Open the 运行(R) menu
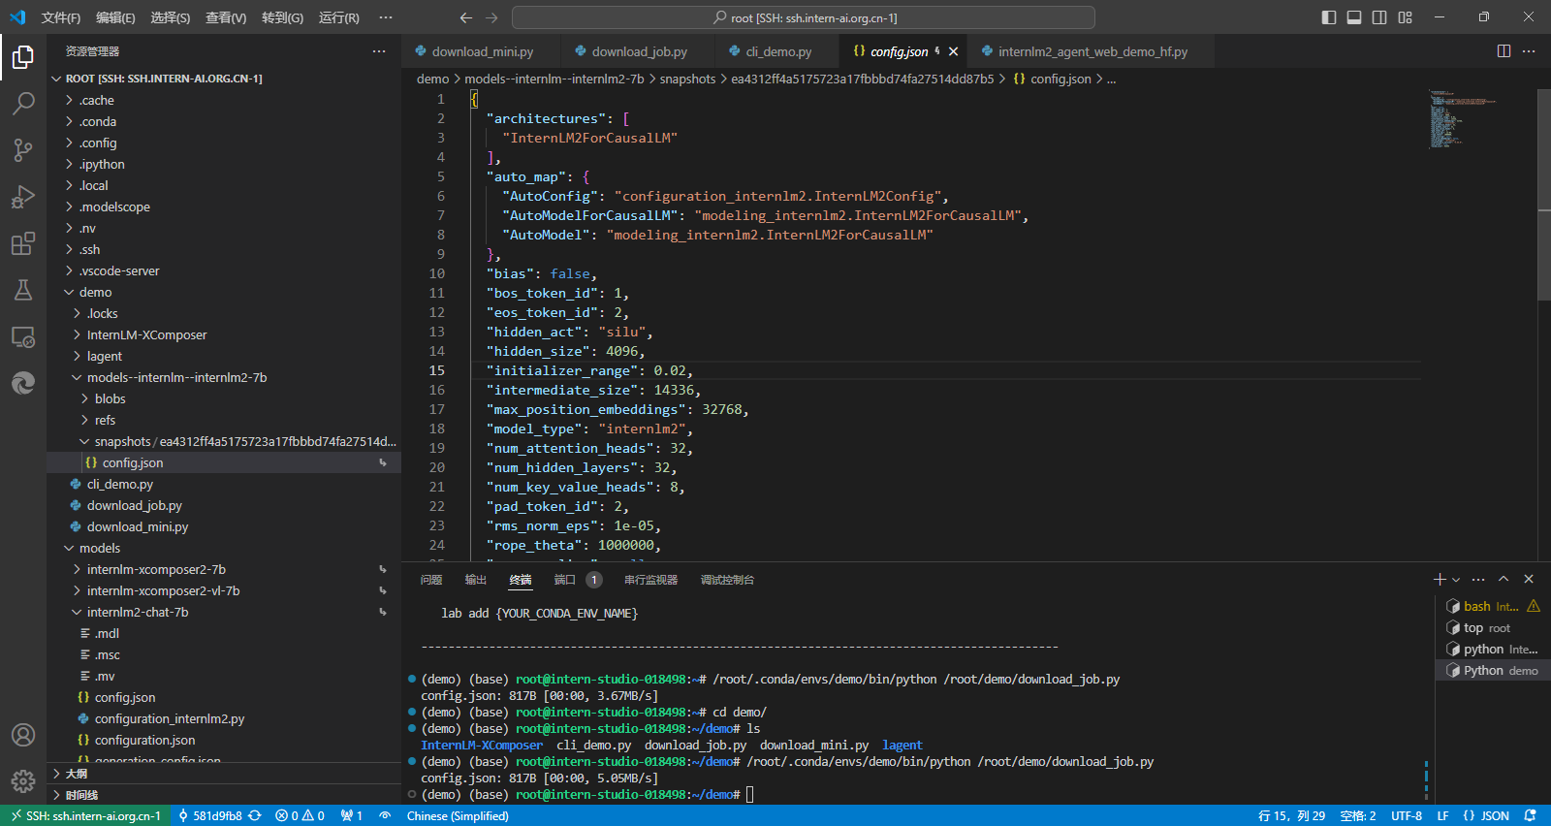The image size is (1551, 826). 338,17
